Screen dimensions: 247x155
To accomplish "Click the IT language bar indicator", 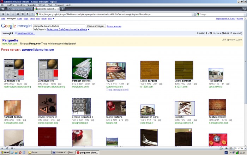I will (x=226, y=153).
